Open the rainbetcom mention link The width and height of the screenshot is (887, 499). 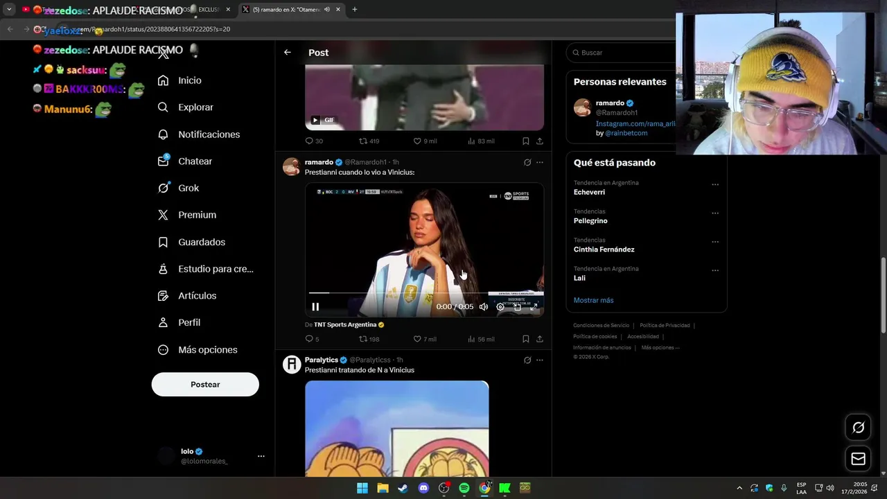[626, 133]
